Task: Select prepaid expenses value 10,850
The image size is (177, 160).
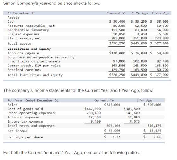Action: click(119, 34)
